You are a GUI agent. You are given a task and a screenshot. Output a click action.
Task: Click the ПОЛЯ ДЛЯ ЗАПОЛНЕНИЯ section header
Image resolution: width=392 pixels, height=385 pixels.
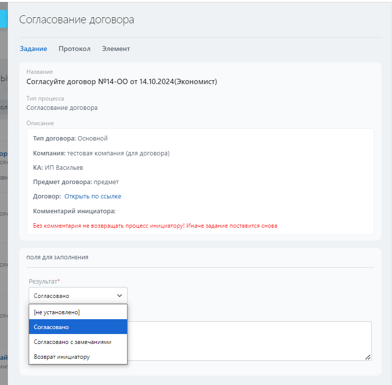coord(57,257)
